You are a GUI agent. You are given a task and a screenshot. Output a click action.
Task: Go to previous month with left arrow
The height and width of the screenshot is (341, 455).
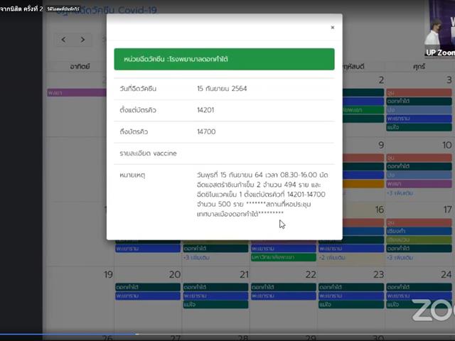[x=64, y=40]
